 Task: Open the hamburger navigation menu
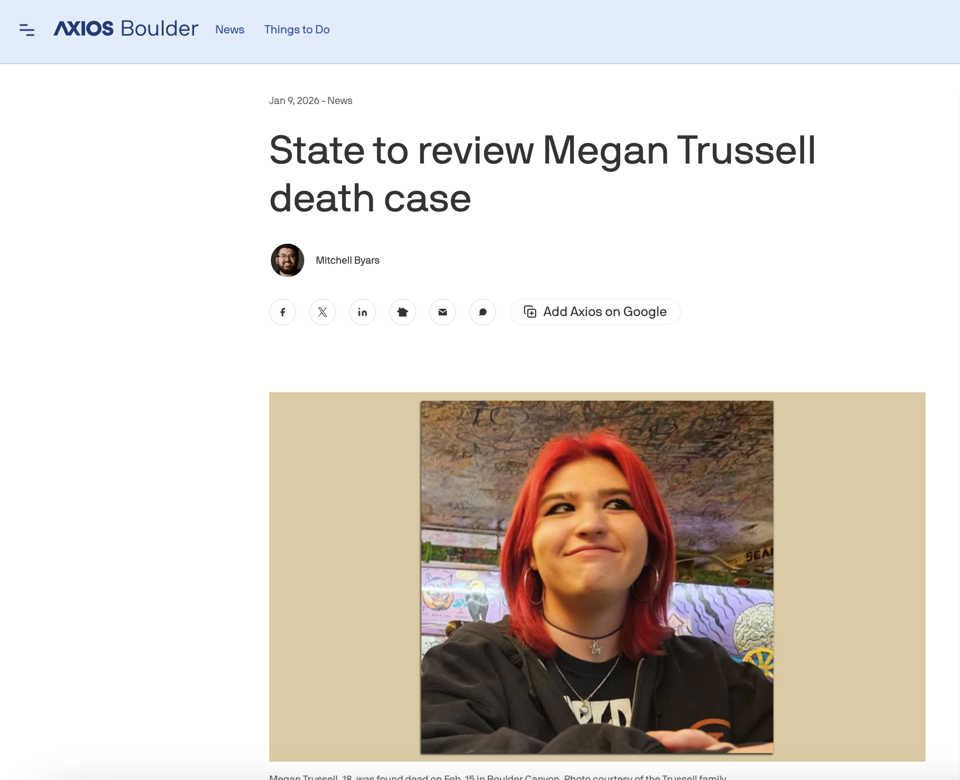(x=27, y=30)
